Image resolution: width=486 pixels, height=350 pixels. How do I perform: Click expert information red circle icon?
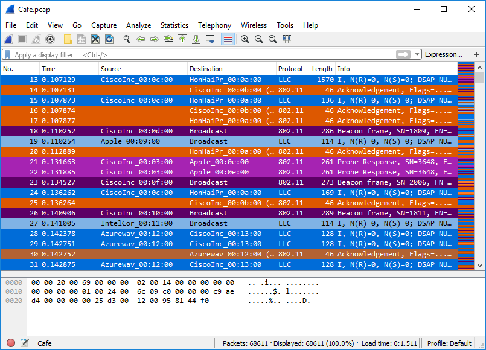(x=11, y=343)
